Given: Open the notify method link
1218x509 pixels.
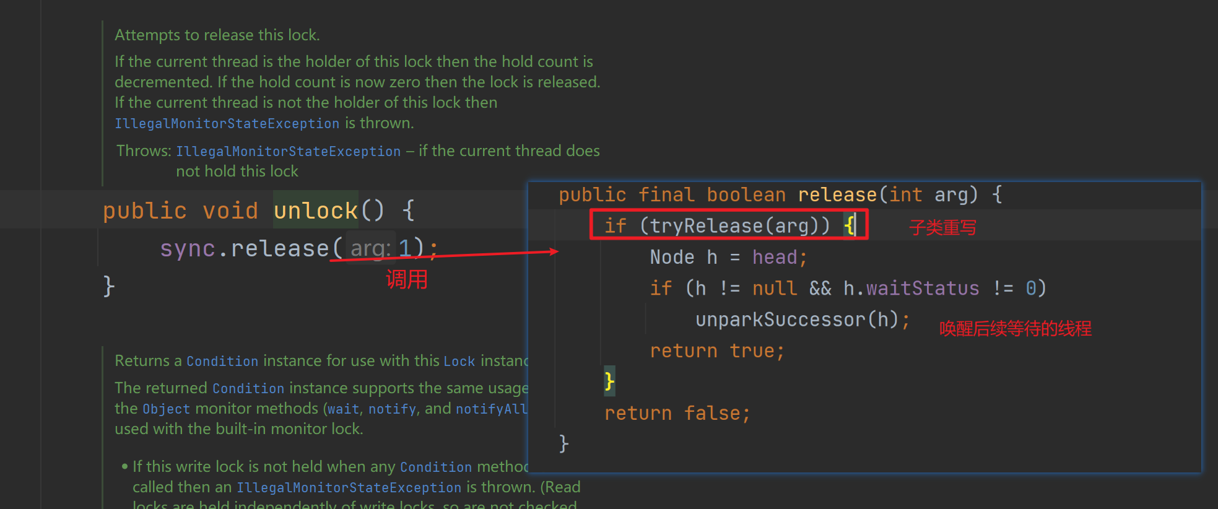Looking at the screenshot, I should click(392, 409).
